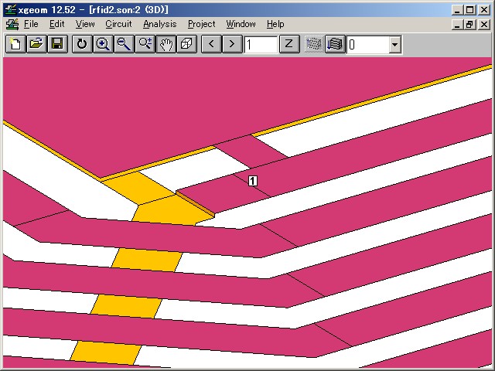Toggle the mesh grid display icon
This screenshot has width=495, height=371.
tap(314, 44)
